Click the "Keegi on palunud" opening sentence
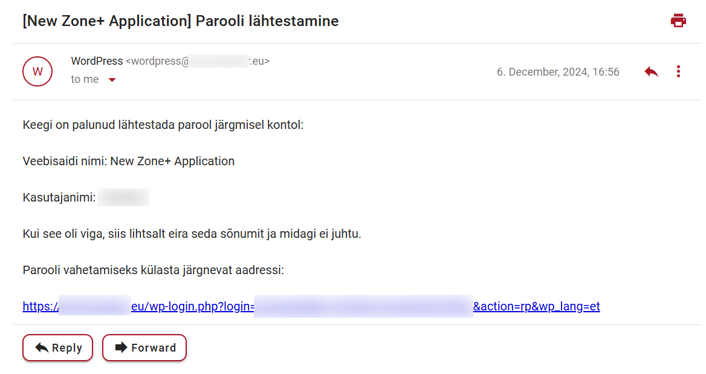 (x=163, y=125)
